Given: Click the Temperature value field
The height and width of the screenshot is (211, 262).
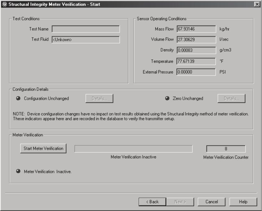Looking at the screenshot, I should [x=196, y=60].
